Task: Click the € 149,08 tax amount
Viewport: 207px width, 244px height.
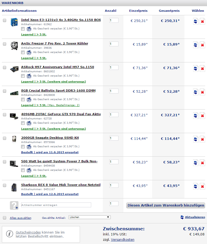Action: [x=197, y=234]
